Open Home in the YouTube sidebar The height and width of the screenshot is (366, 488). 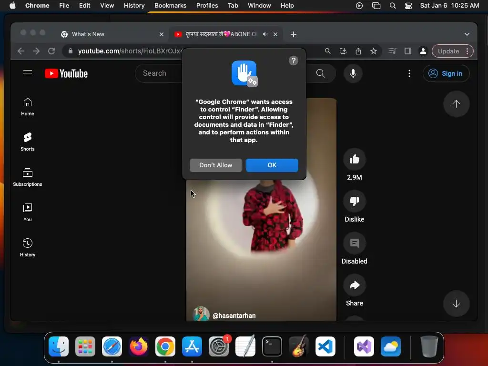coord(27,107)
